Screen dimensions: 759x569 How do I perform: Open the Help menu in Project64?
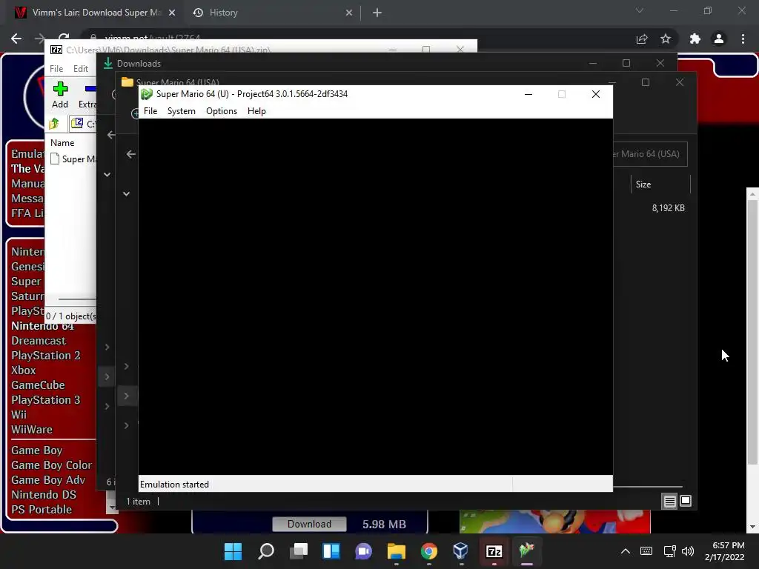pyautogui.click(x=256, y=111)
